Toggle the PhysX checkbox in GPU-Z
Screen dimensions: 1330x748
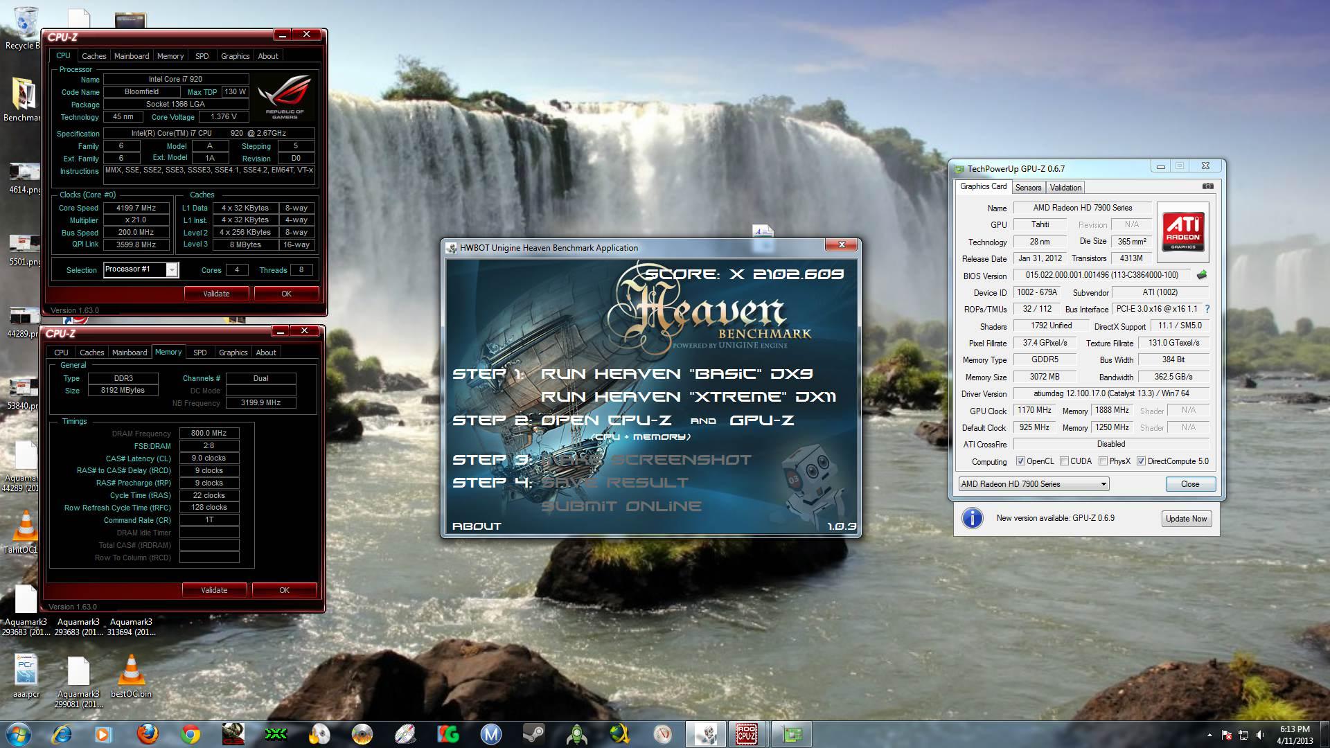[1102, 461]
